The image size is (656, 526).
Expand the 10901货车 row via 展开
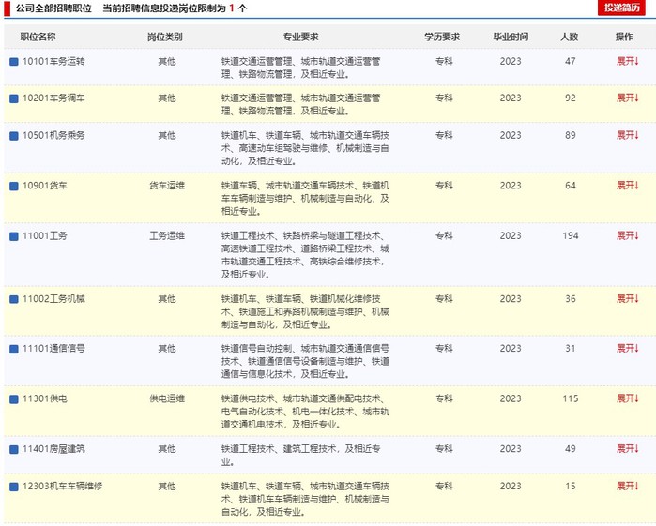tap(627, 186)
